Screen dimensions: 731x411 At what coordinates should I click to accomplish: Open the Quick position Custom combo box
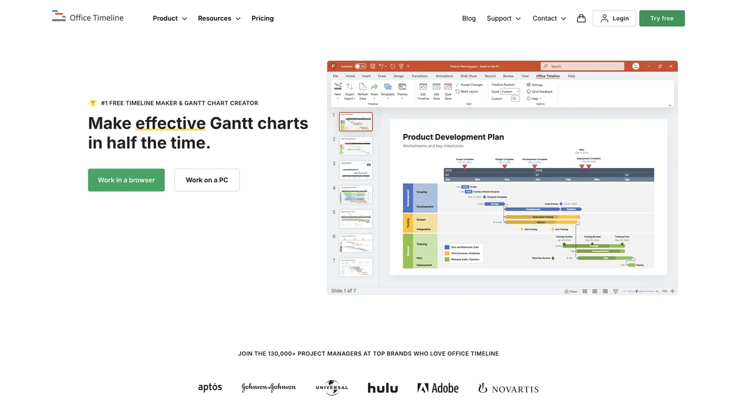pyautogui.click(x=511, y=91)
